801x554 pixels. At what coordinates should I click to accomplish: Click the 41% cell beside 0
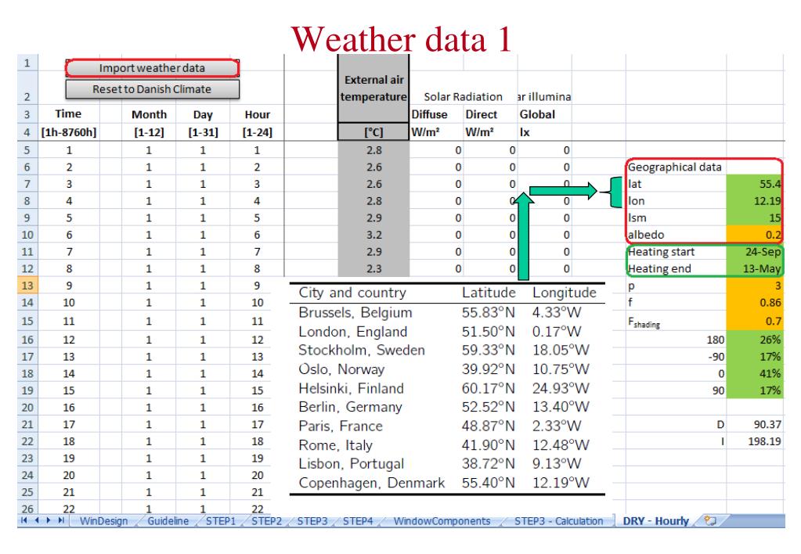coord(755,373)
